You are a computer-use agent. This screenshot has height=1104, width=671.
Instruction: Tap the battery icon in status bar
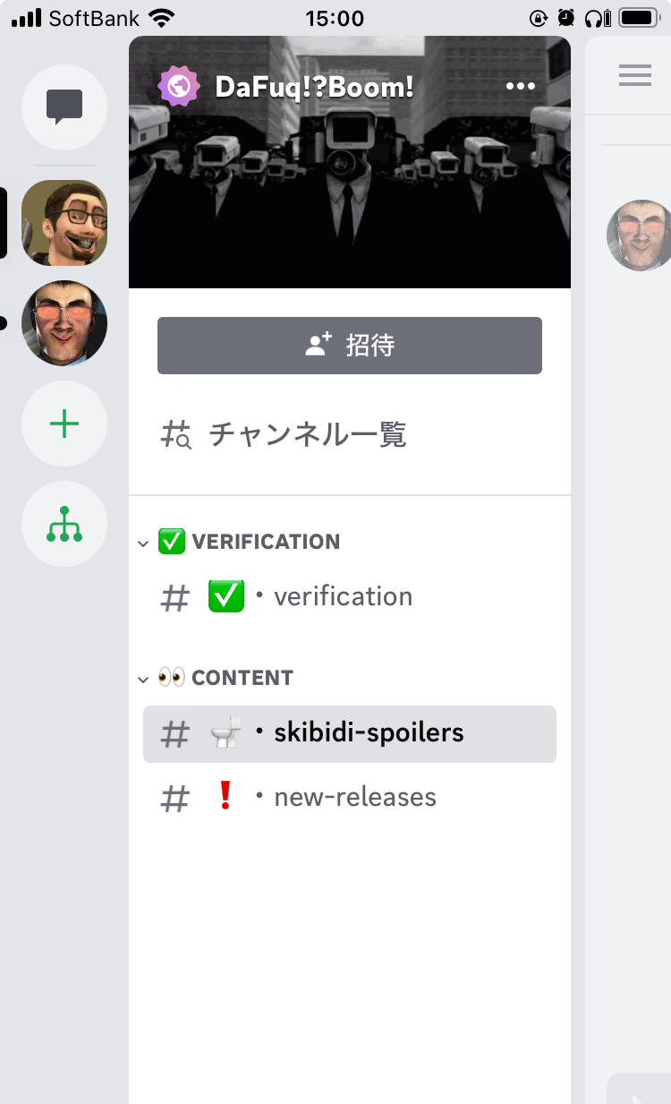point(640,18)
